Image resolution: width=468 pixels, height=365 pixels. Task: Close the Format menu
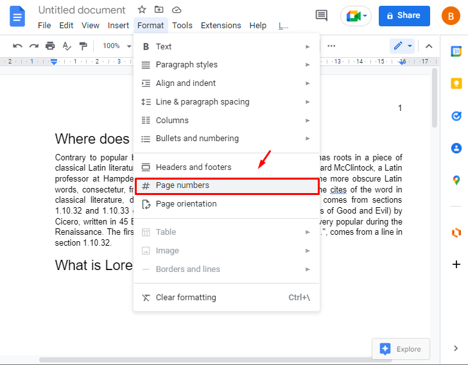coord(150,26)
